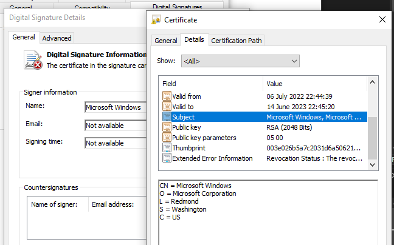Select the Subject row text

click(184, 117)
